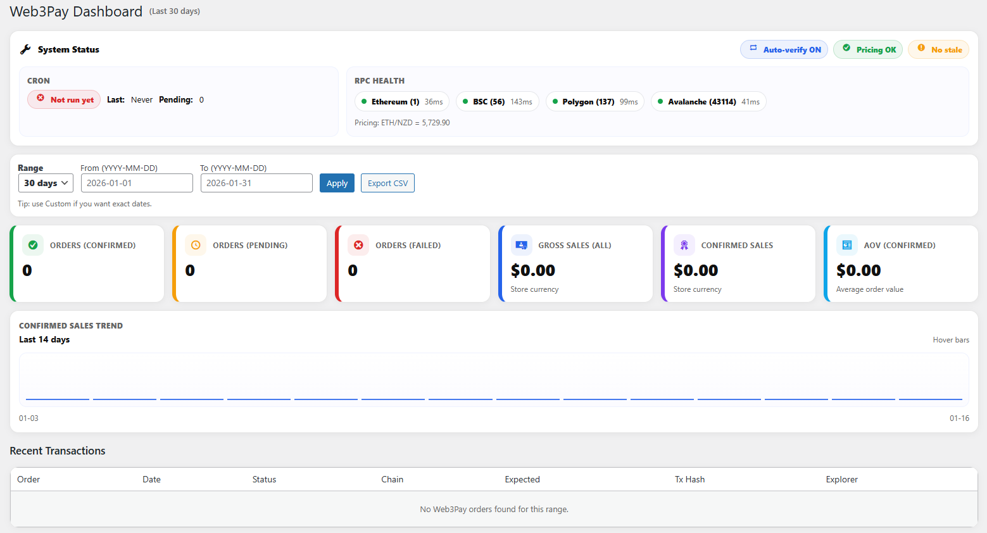
Task: Click the wrench icon beside System Status
Action: [25, 49]
